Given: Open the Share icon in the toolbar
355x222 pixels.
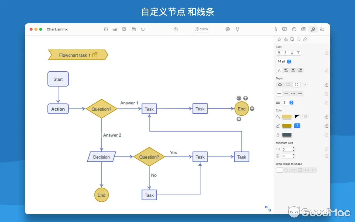Looking at the screenshot, I should [x=176, y=29].
